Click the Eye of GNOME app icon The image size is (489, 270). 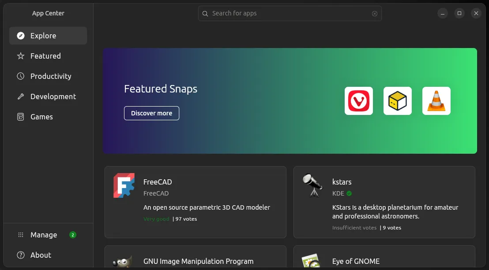[x=312, y=261]
